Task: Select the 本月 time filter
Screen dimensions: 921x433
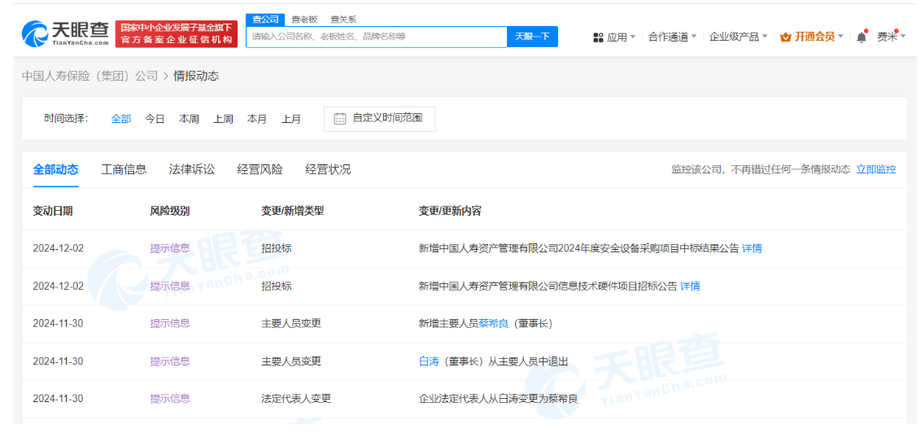Action: (x=257, y=119)
